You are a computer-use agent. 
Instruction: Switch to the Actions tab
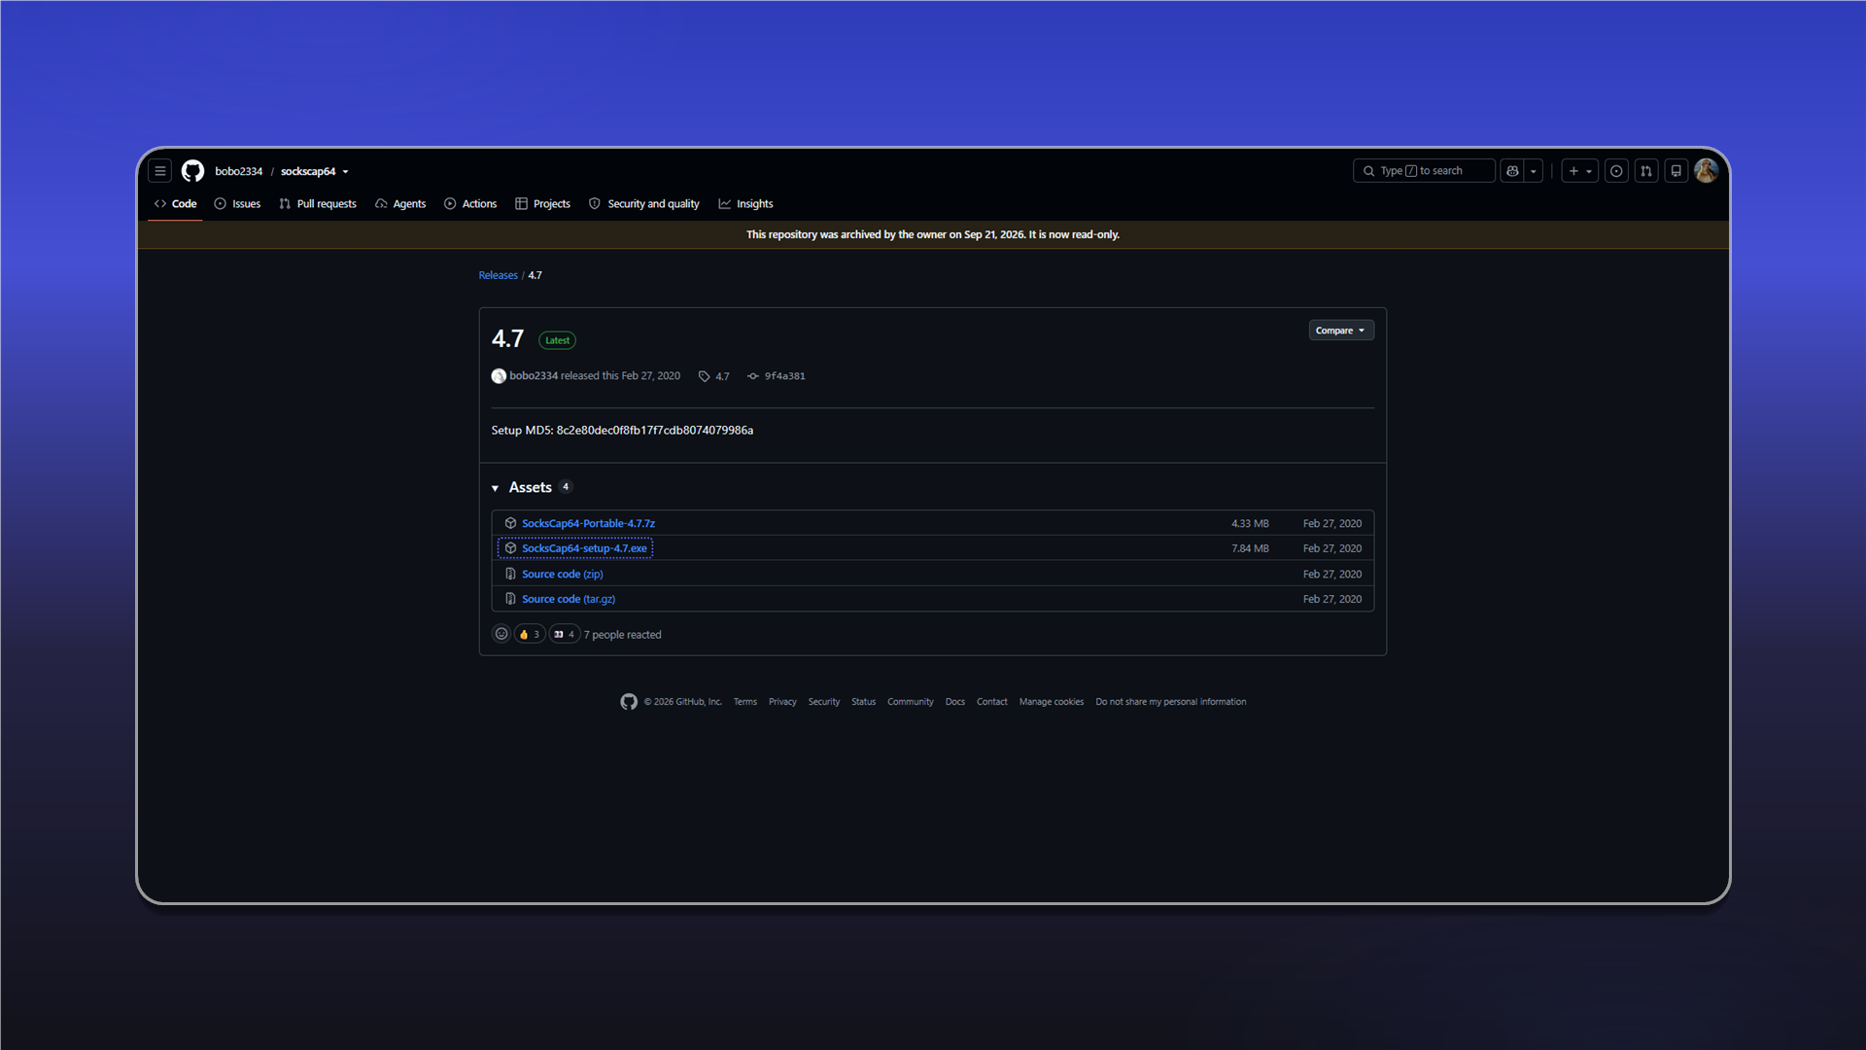(470, 204)
